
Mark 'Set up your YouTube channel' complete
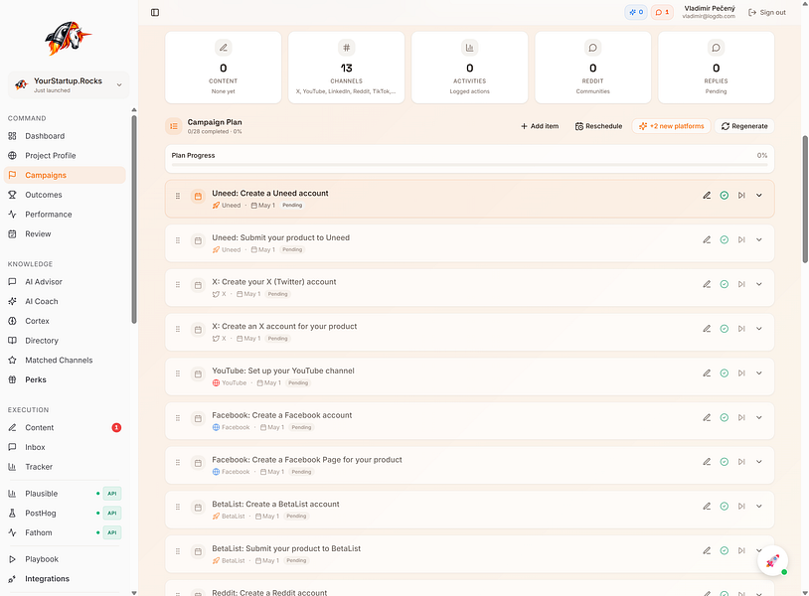pos(725,373)
